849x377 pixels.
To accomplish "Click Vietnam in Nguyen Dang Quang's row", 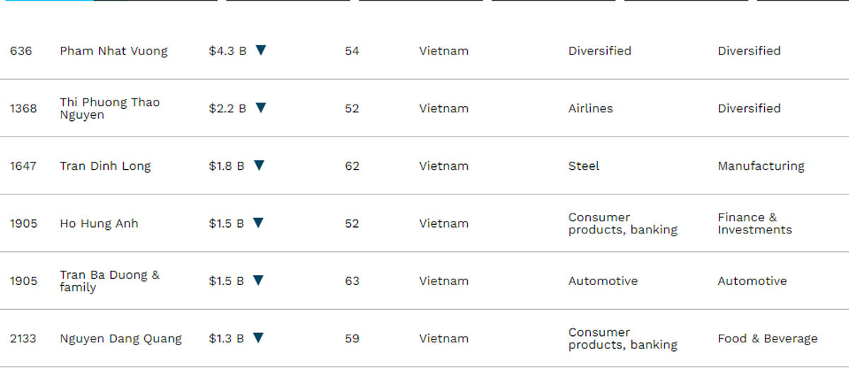I will [x=444, y=339].
